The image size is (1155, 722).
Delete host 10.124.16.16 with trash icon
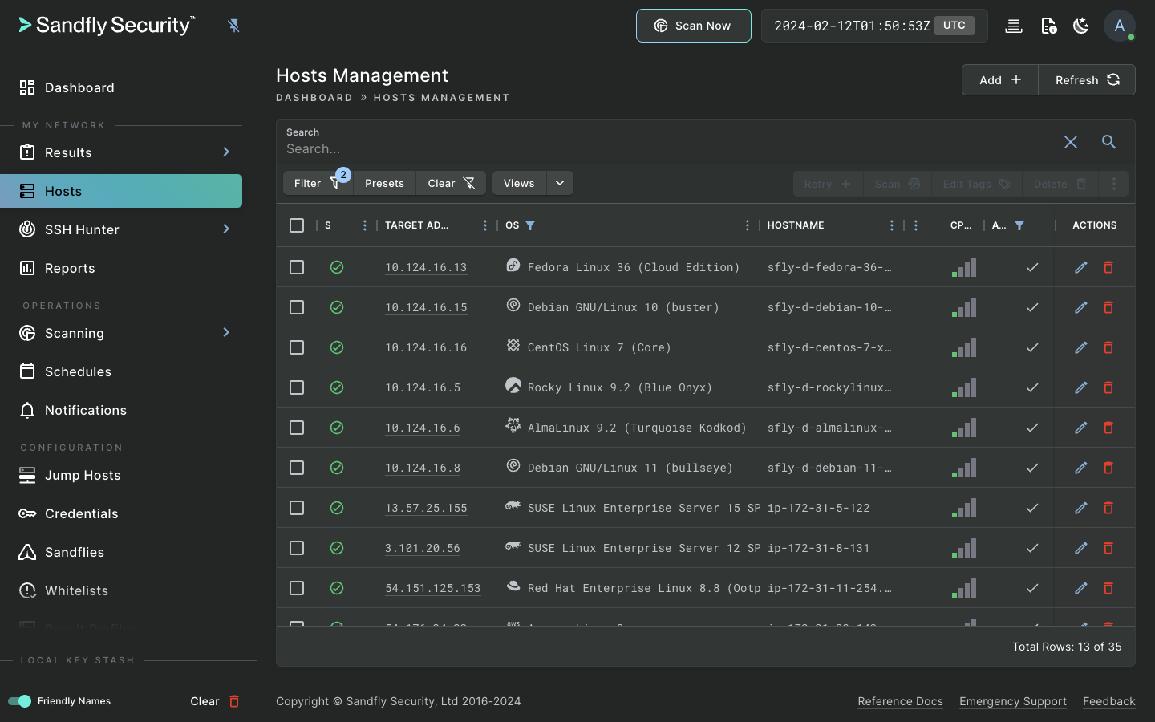[1108, 347]
